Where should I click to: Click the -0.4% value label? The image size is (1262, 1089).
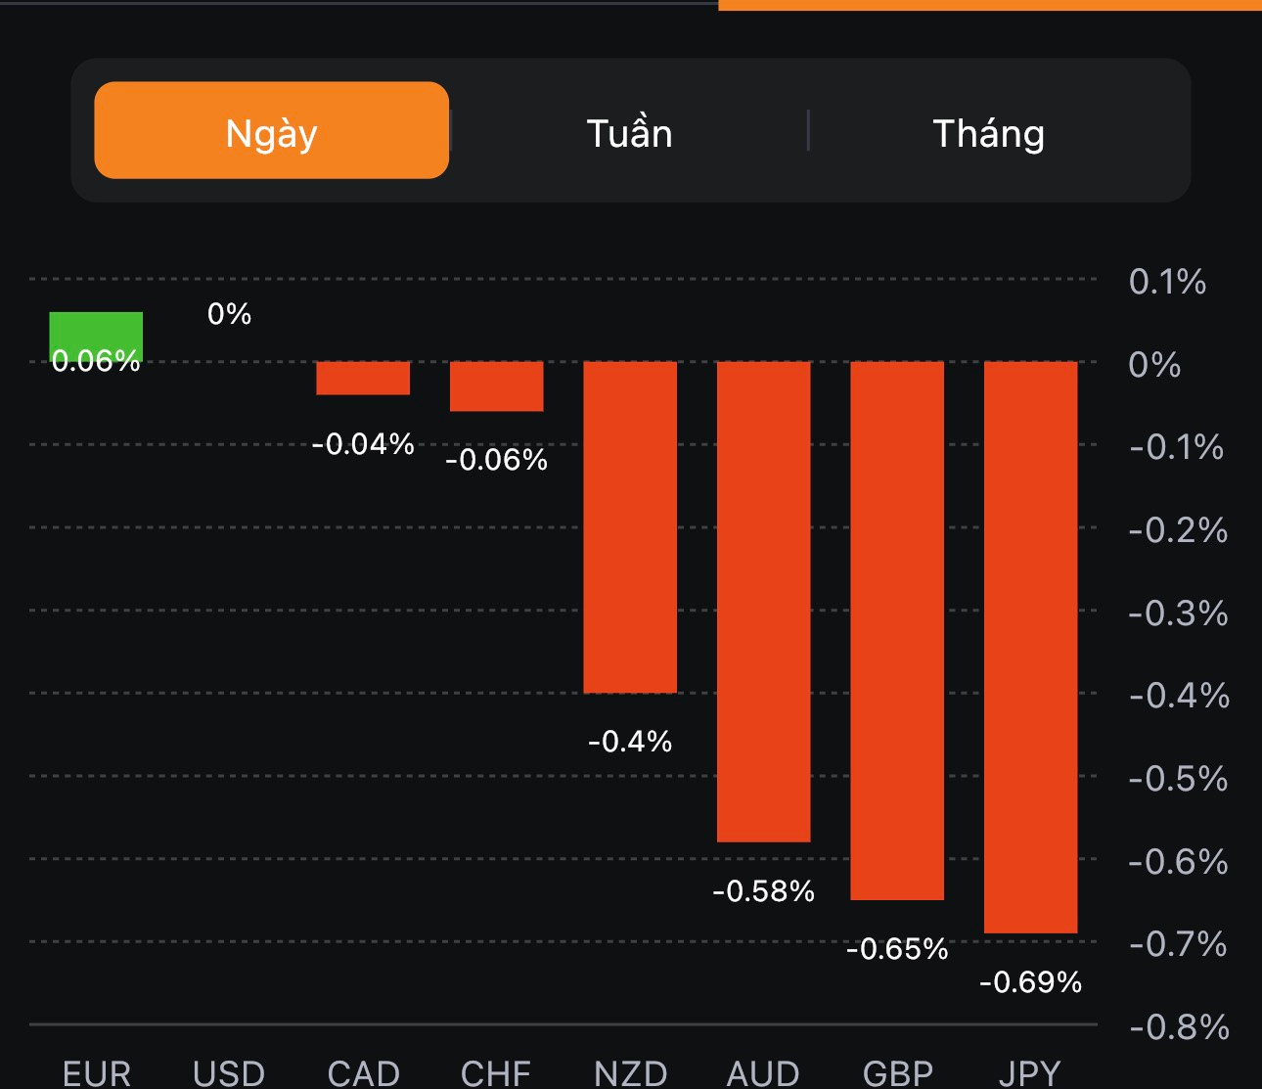click(x=630, y=741)
